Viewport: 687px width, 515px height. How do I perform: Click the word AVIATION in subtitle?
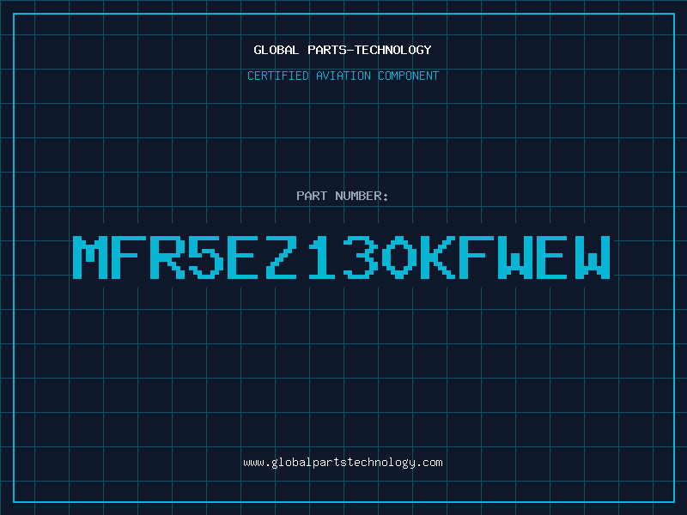point(343,76)
